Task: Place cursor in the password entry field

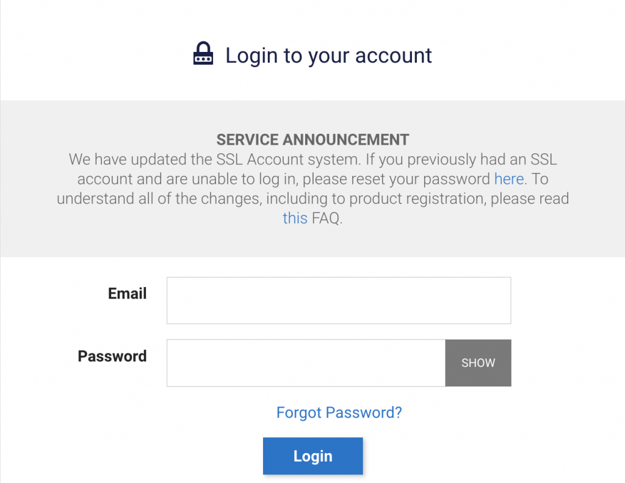Action: [305, 363]
